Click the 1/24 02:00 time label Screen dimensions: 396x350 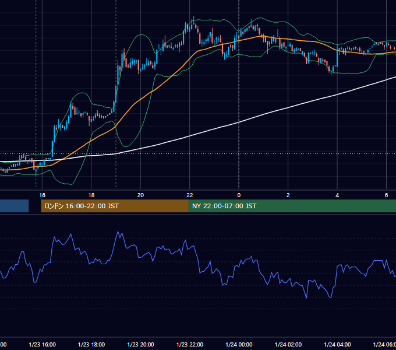pos(288,344)
